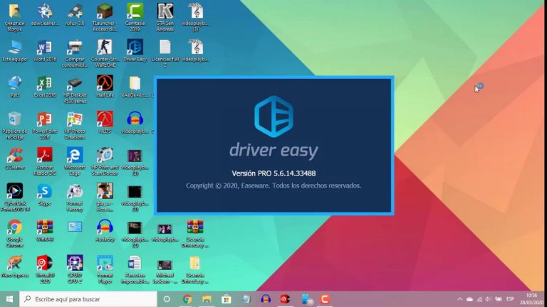Open VirtualDJ 2020 desktop shortcut
The width and height of the screenshot is (547, 307).
[45, 269]
